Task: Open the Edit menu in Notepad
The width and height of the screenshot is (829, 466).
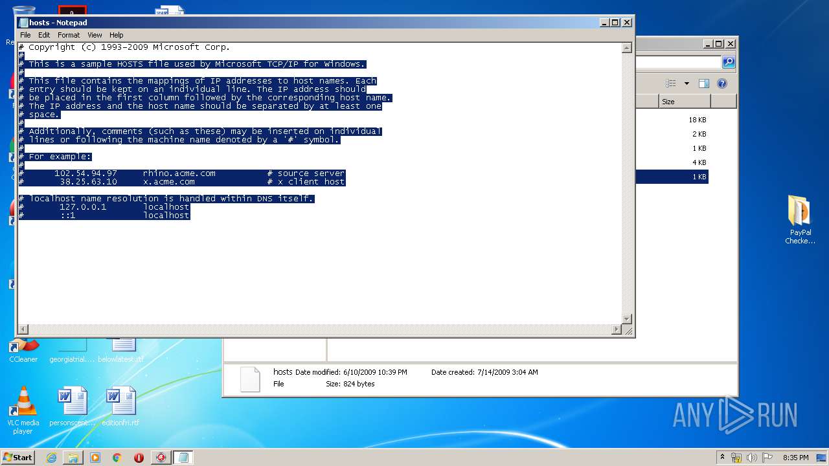Action: (x=44, y=35)
